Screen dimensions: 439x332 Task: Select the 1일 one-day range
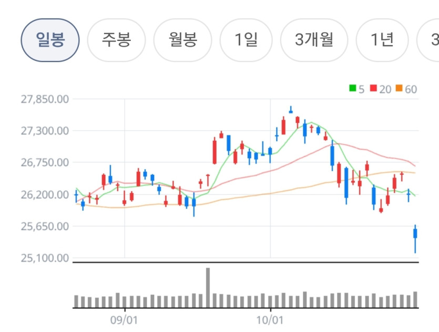[246, 40]
